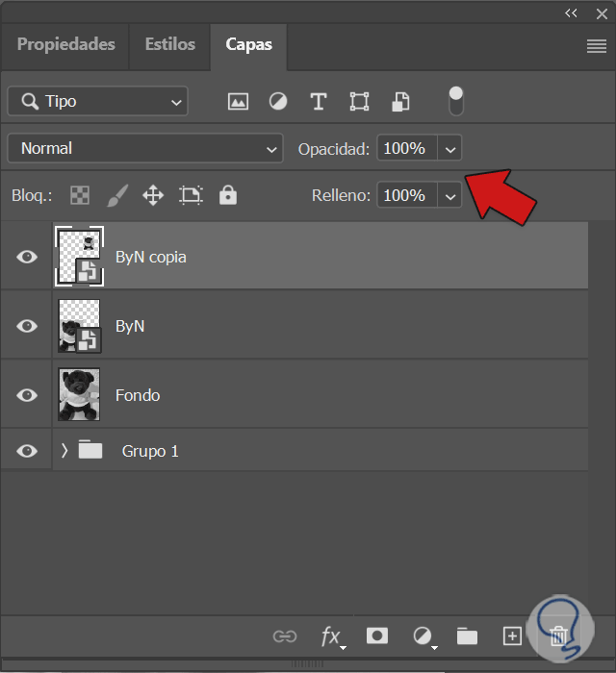
Task: Filter layers by text layers icon
Action: (x=319, y=102)
